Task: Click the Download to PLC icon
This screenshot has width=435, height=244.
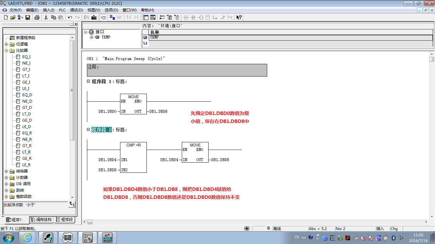Action: click(x=94, y=17)
